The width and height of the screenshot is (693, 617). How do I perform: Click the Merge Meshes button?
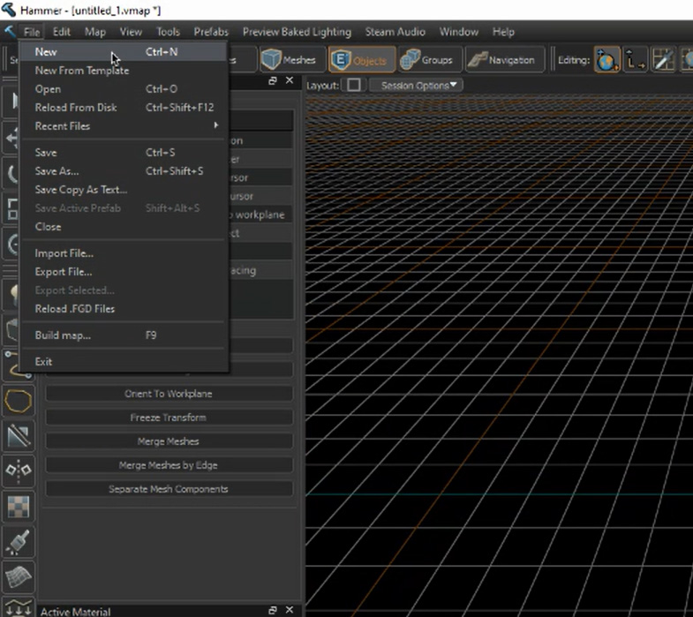click(x=169, y=441)
